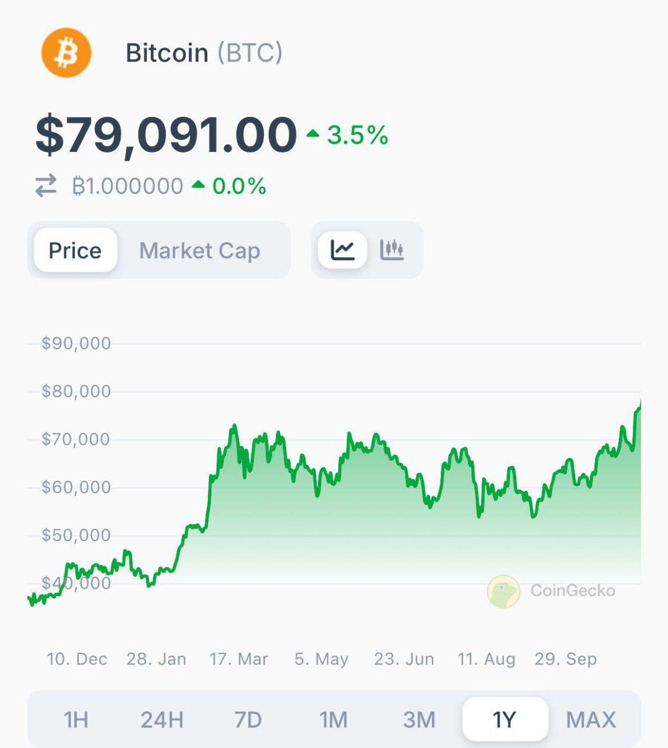Select the 1Y time range
668x748 pixels.
[x=505, y=719]
